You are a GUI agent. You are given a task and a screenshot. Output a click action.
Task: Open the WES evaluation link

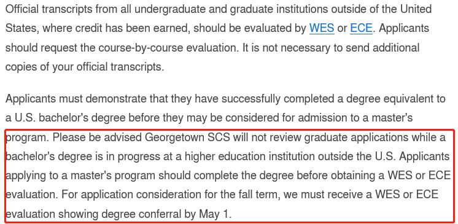tap(322, 28)
